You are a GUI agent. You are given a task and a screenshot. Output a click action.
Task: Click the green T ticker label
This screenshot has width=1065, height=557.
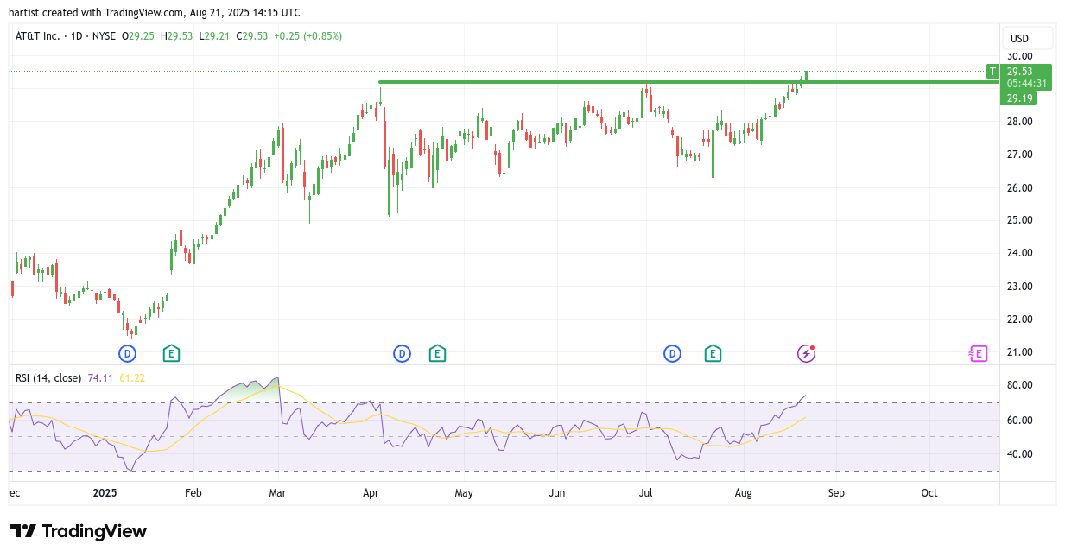(993, 72)
